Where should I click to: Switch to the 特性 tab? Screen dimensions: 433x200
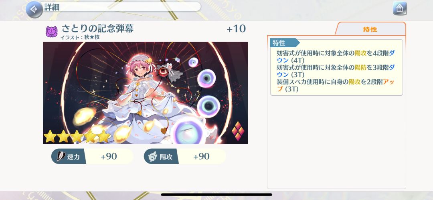[370, 29]
